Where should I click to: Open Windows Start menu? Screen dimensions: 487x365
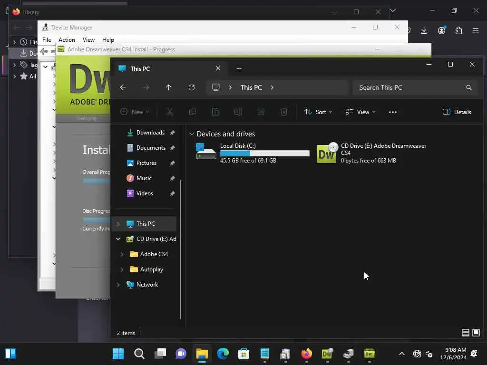118,354
